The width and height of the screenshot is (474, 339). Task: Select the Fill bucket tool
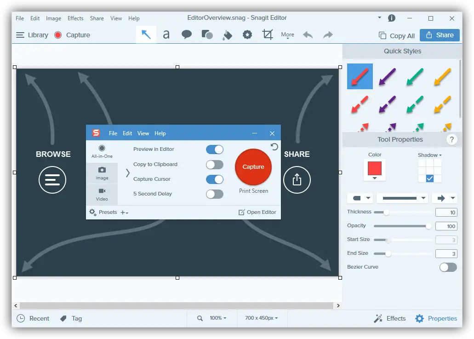coord(227,35)
